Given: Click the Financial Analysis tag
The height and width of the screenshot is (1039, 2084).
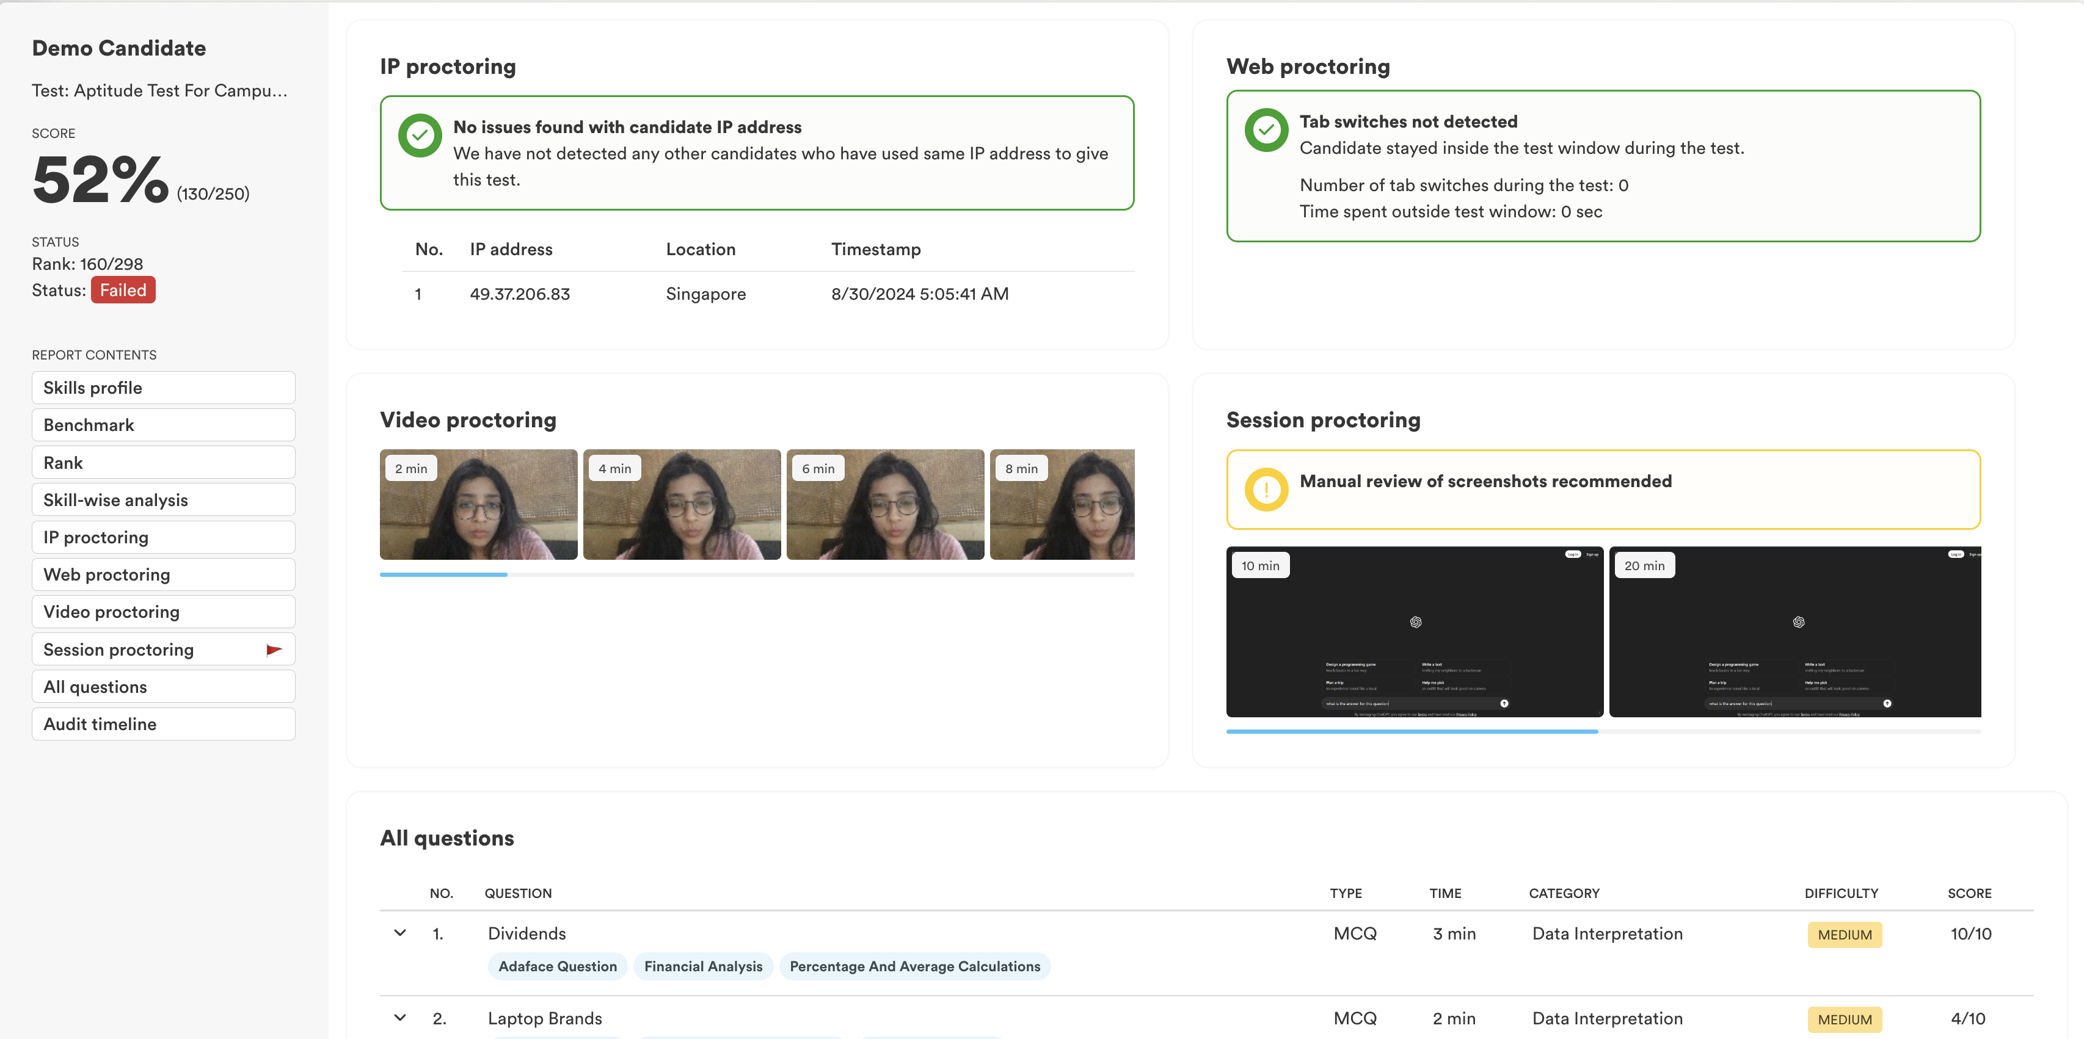Looking at the screenshot, I should 703,966.
